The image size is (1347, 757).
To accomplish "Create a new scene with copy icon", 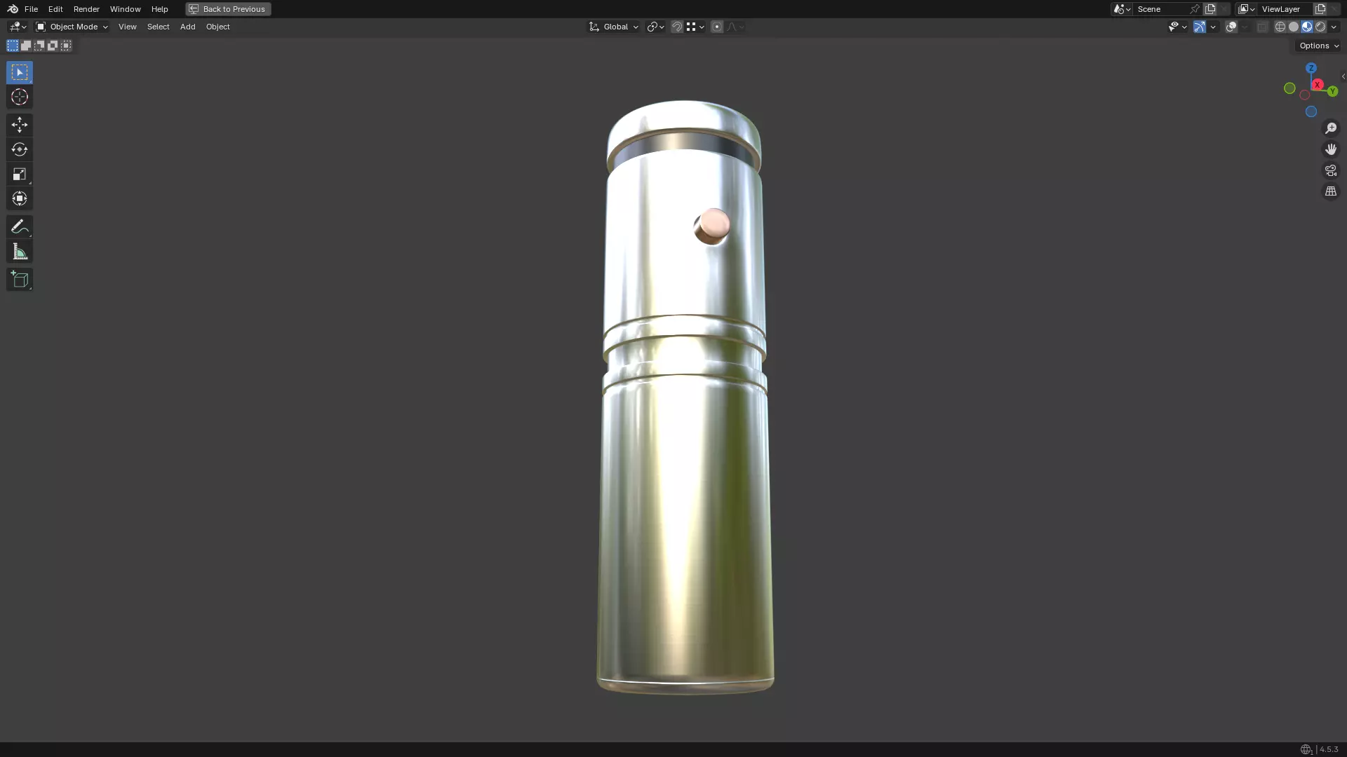I will (x=1210, y=9).
